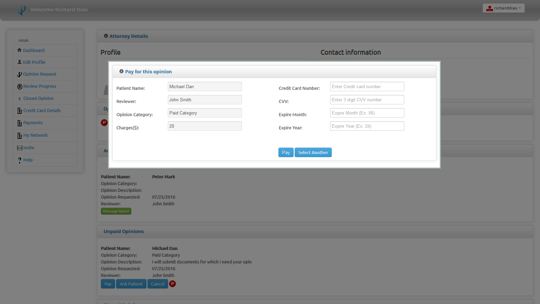Click Ask Patient for Michael Dan's opinion
Image resolution: width=540 pixels, height=304 pixels.
[131, 284]
